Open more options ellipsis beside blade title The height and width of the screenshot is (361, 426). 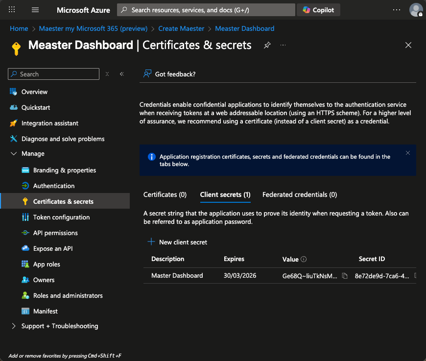283,45
